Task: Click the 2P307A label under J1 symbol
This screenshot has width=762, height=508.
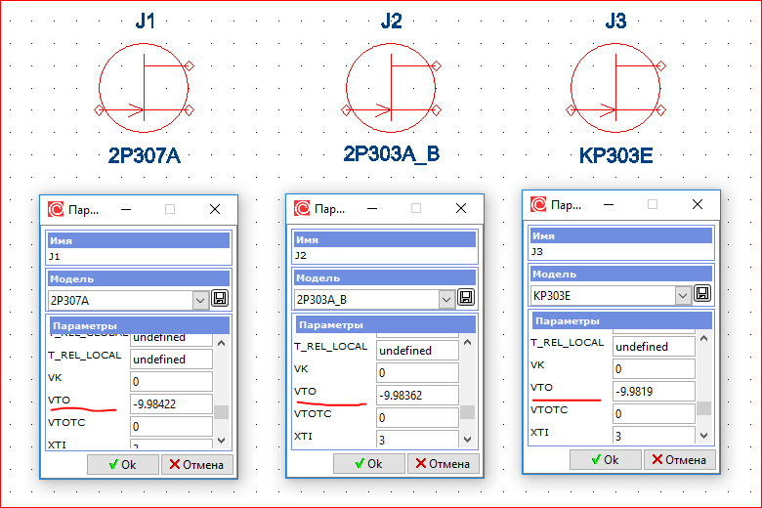Action: point(145,155)
